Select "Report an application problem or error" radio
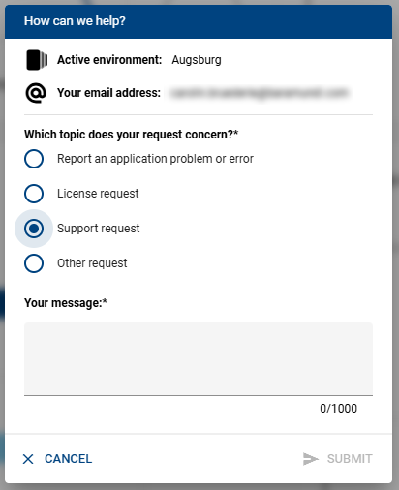This screenshot has width=399, height=490. [x=34, y=159]
